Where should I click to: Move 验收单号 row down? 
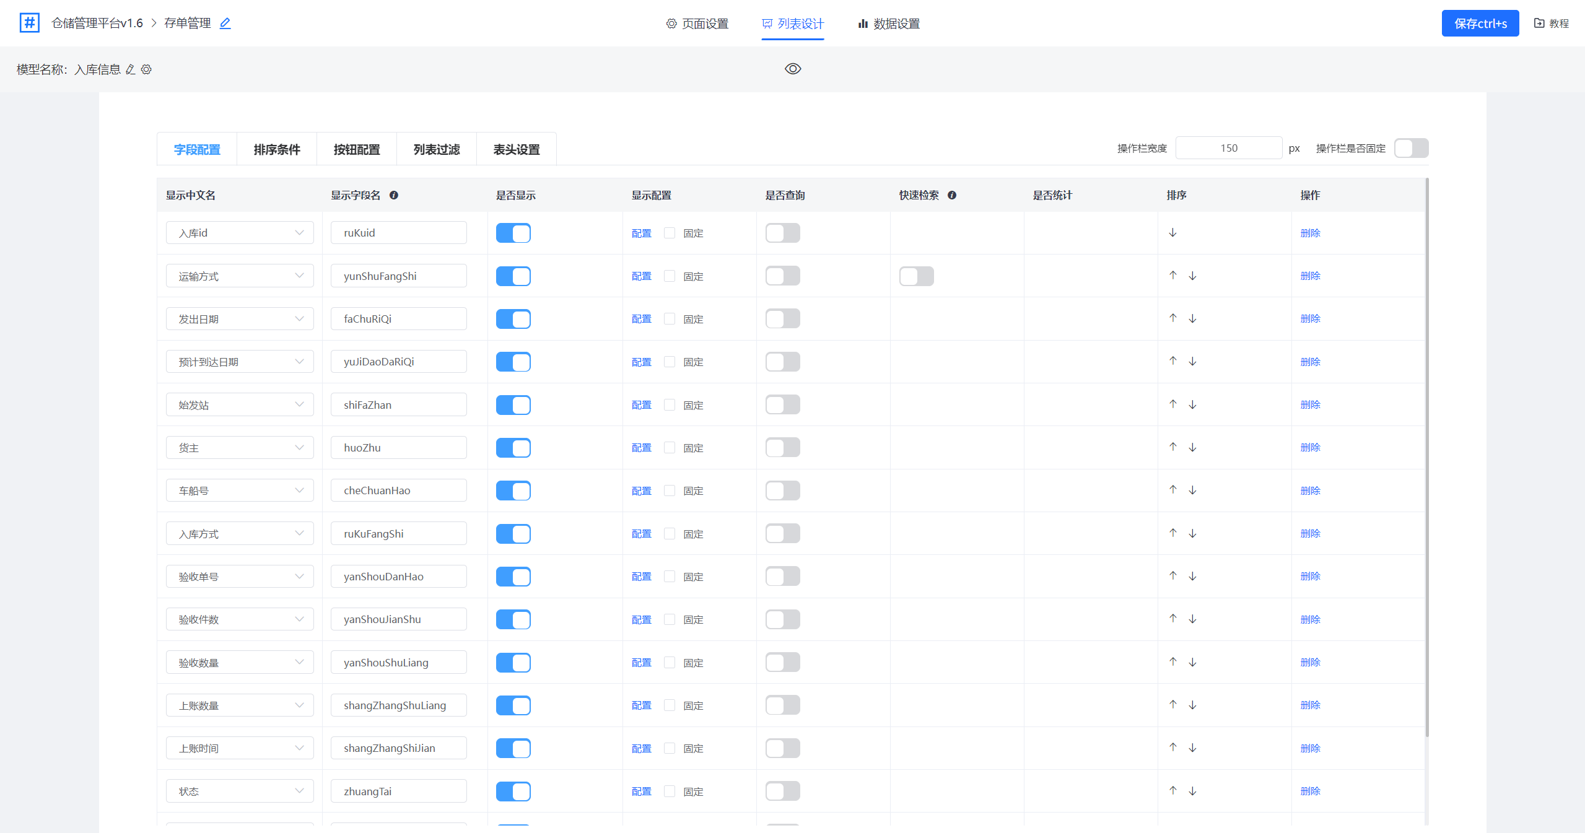(x=1192, y=576)
